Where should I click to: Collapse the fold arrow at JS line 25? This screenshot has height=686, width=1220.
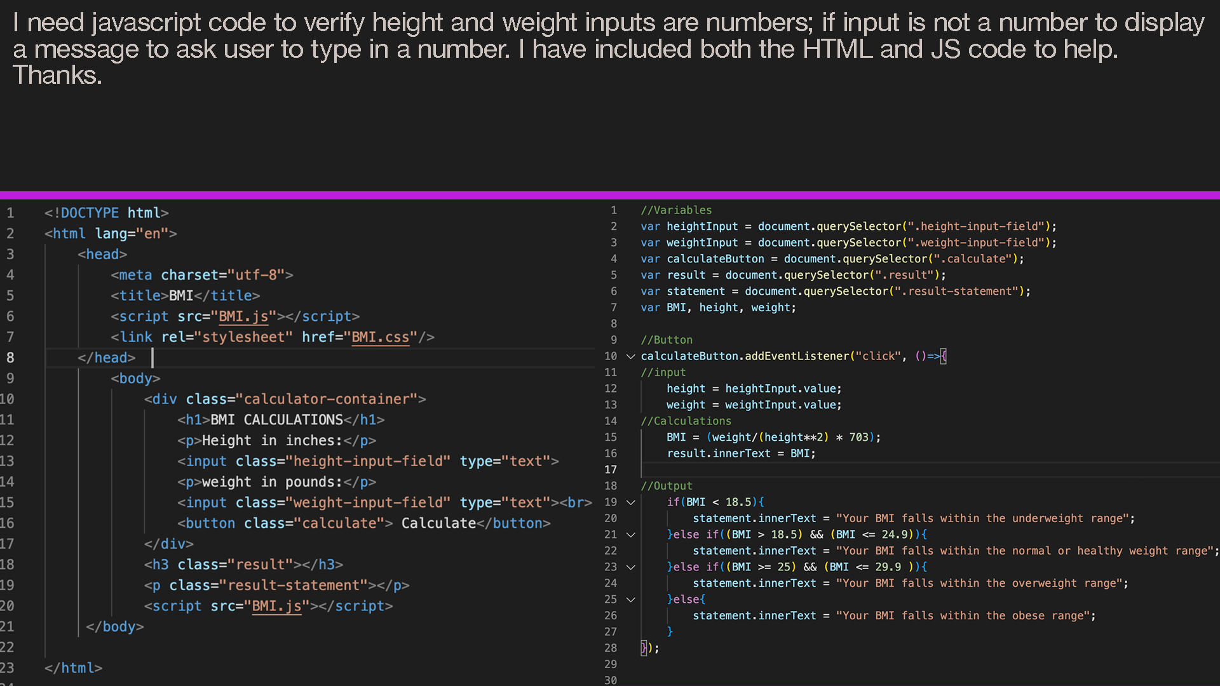pos(631,600)
